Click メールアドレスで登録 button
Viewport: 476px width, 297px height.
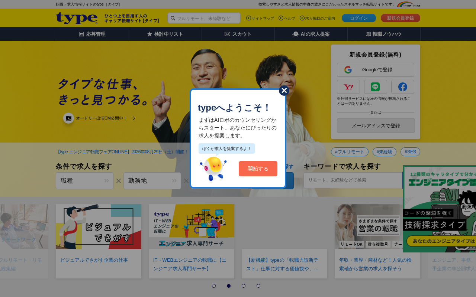tap(376, 125)
